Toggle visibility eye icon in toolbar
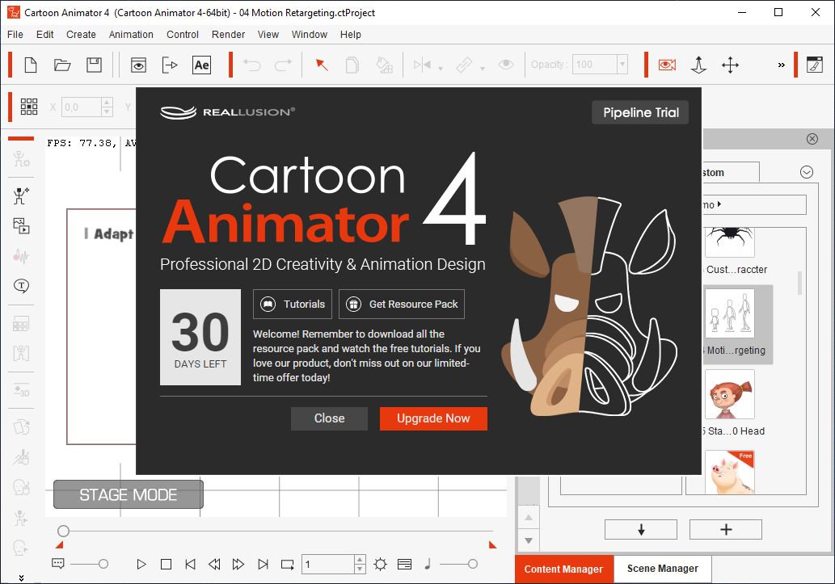Image resolution: width=835 pixels, height=584 pixels. pos(506,65)
